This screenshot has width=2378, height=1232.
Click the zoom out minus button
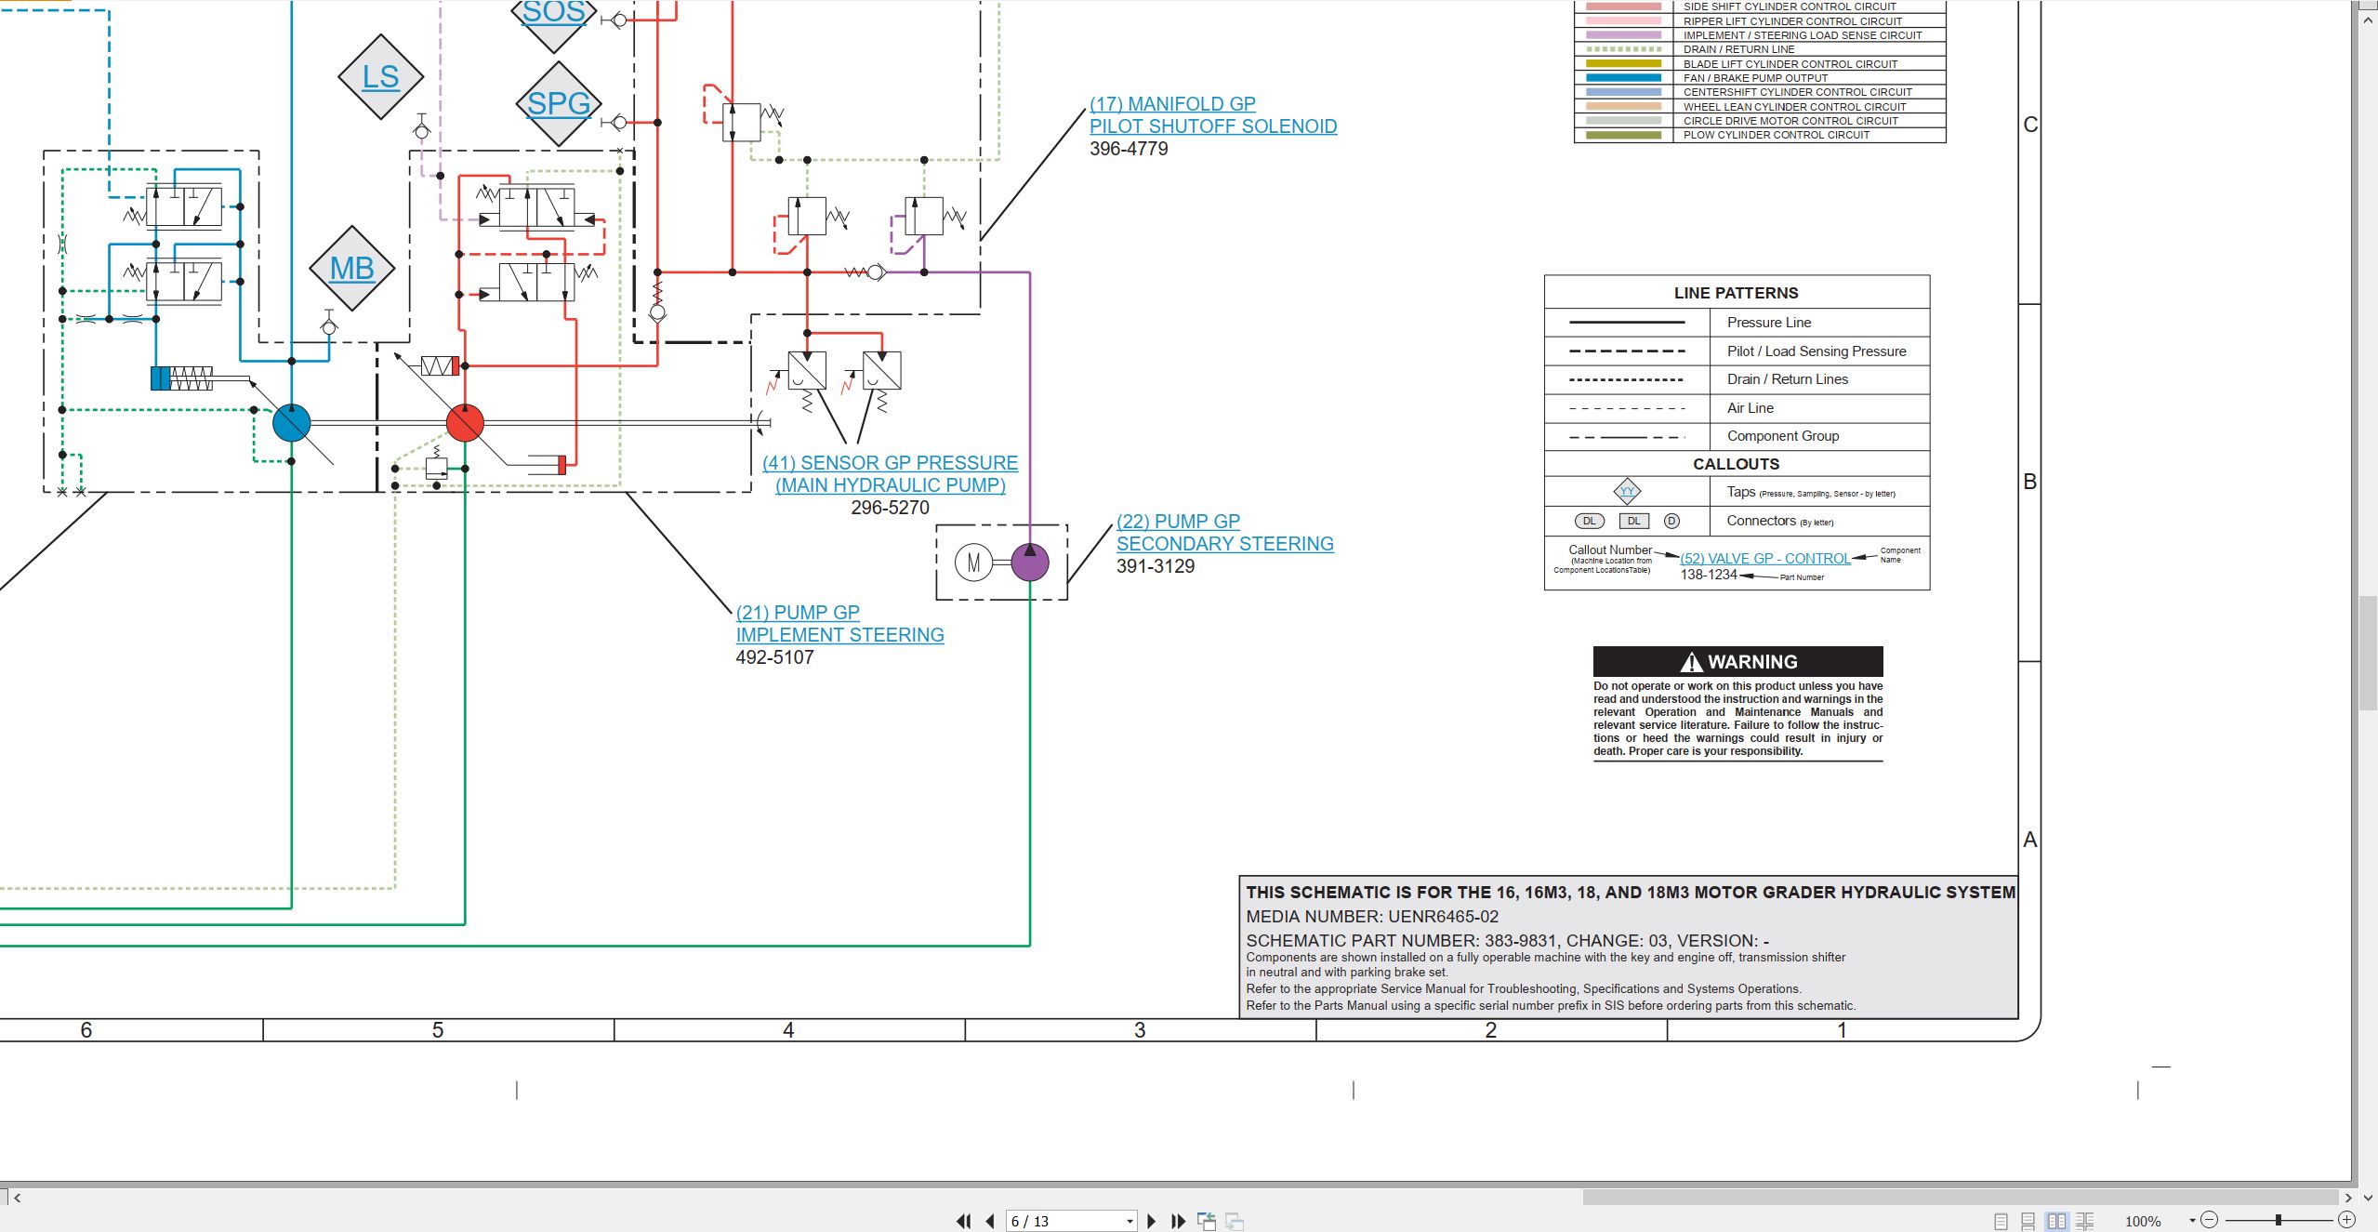pyautogui.click(x=2210, y=1220)
